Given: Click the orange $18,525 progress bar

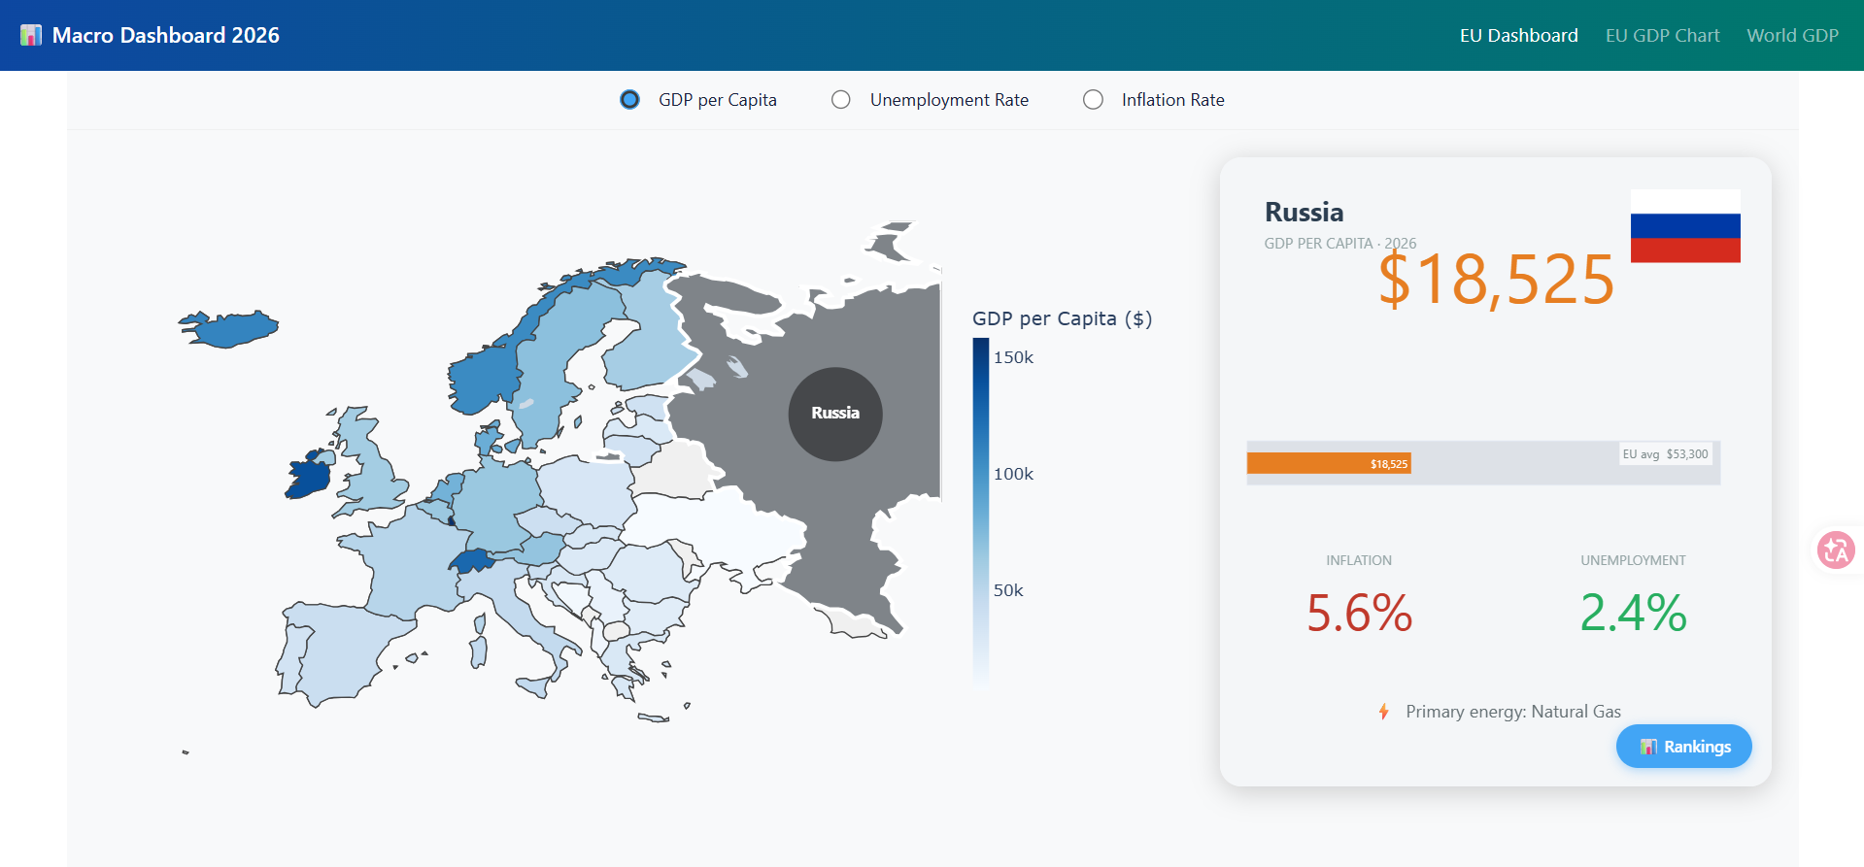Looking at the screenshot, I should point(1329,464).
